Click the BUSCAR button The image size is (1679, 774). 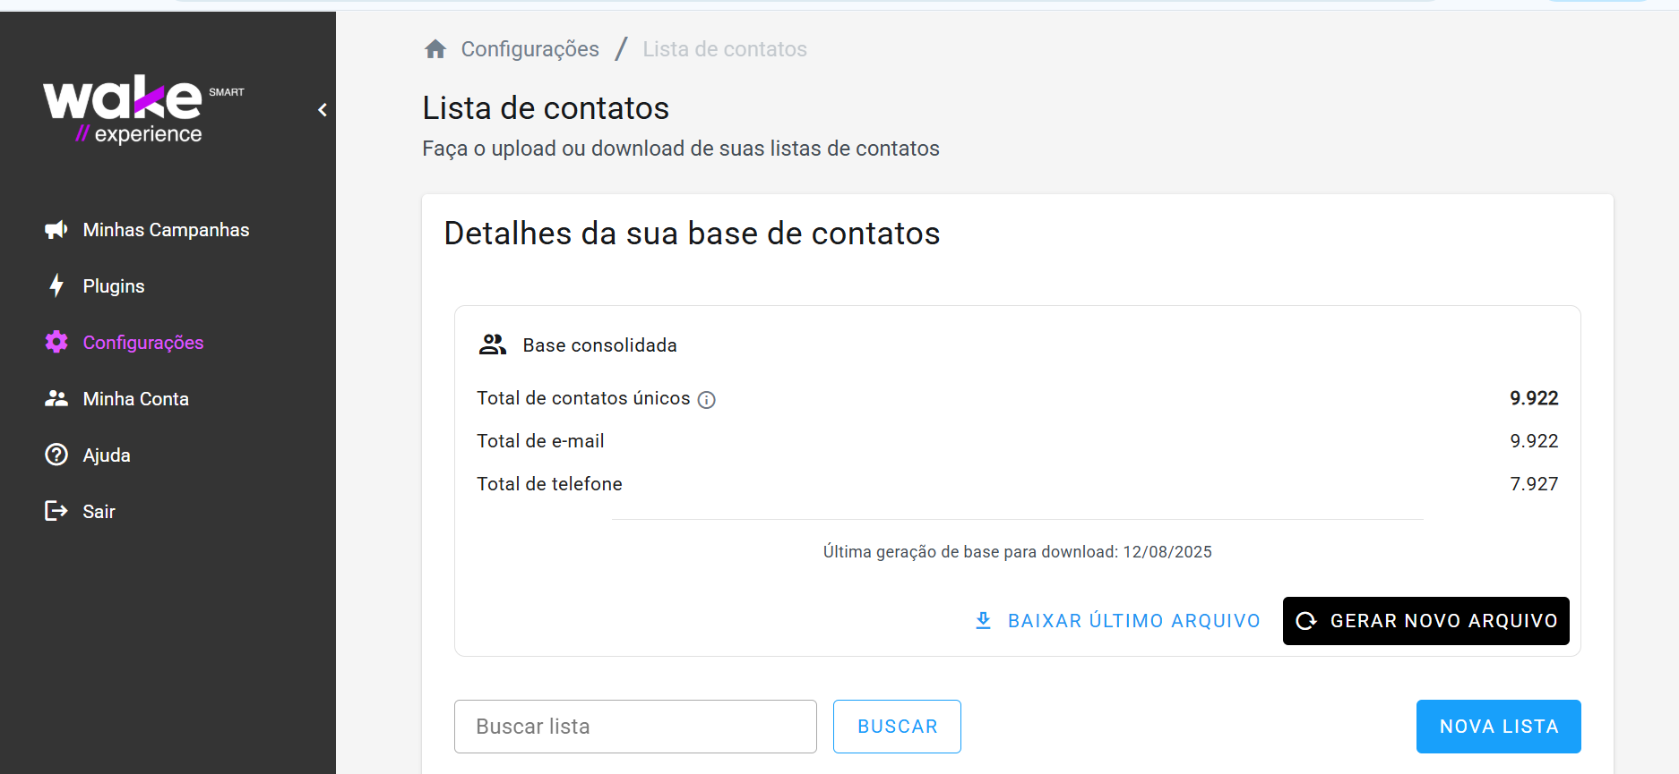click(897, 727)
